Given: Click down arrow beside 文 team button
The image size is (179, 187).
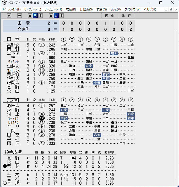Looking at the screenshot, I should tap(62, 16).
